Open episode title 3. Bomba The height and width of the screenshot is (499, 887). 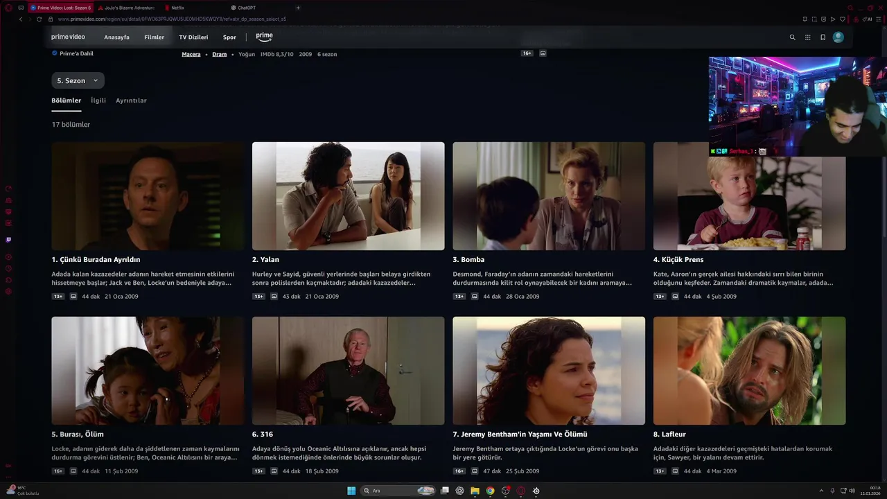coord(468,260)
